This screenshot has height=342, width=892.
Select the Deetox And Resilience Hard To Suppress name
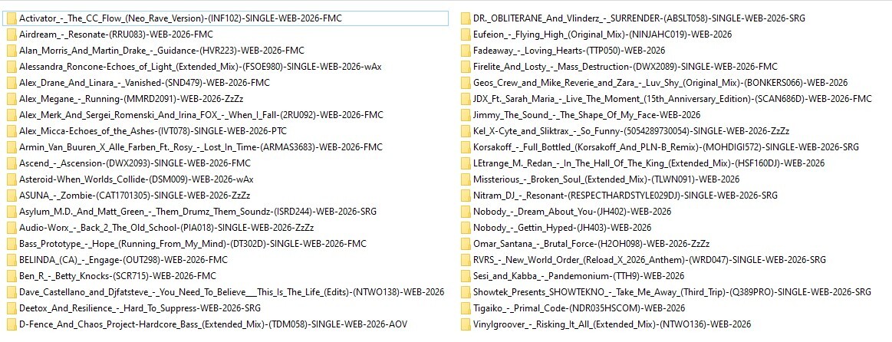pyautogui.click(x=140, y=307)
